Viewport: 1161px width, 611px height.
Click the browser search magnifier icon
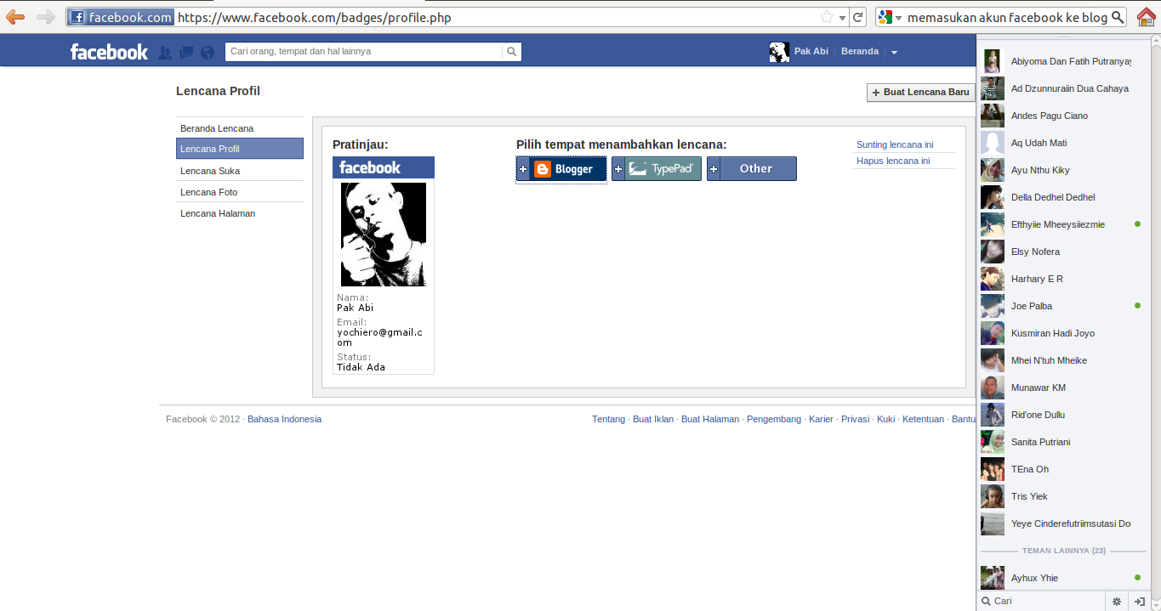(x=1118, y=17)
